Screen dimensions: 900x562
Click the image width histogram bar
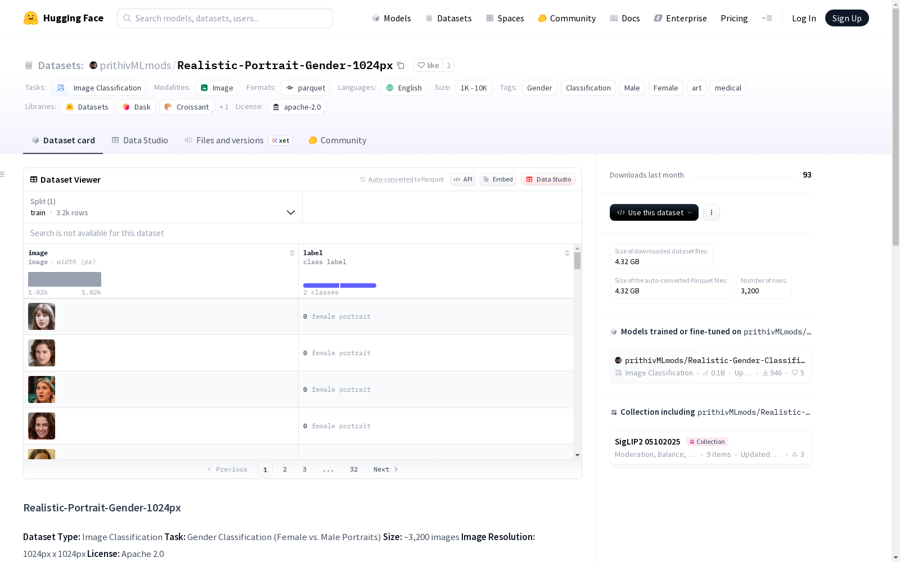click(65, 279)
